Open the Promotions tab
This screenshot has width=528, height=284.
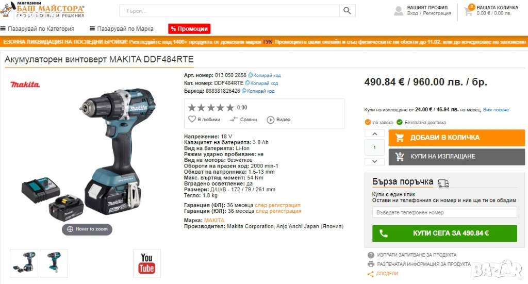[x=189, y=28]
